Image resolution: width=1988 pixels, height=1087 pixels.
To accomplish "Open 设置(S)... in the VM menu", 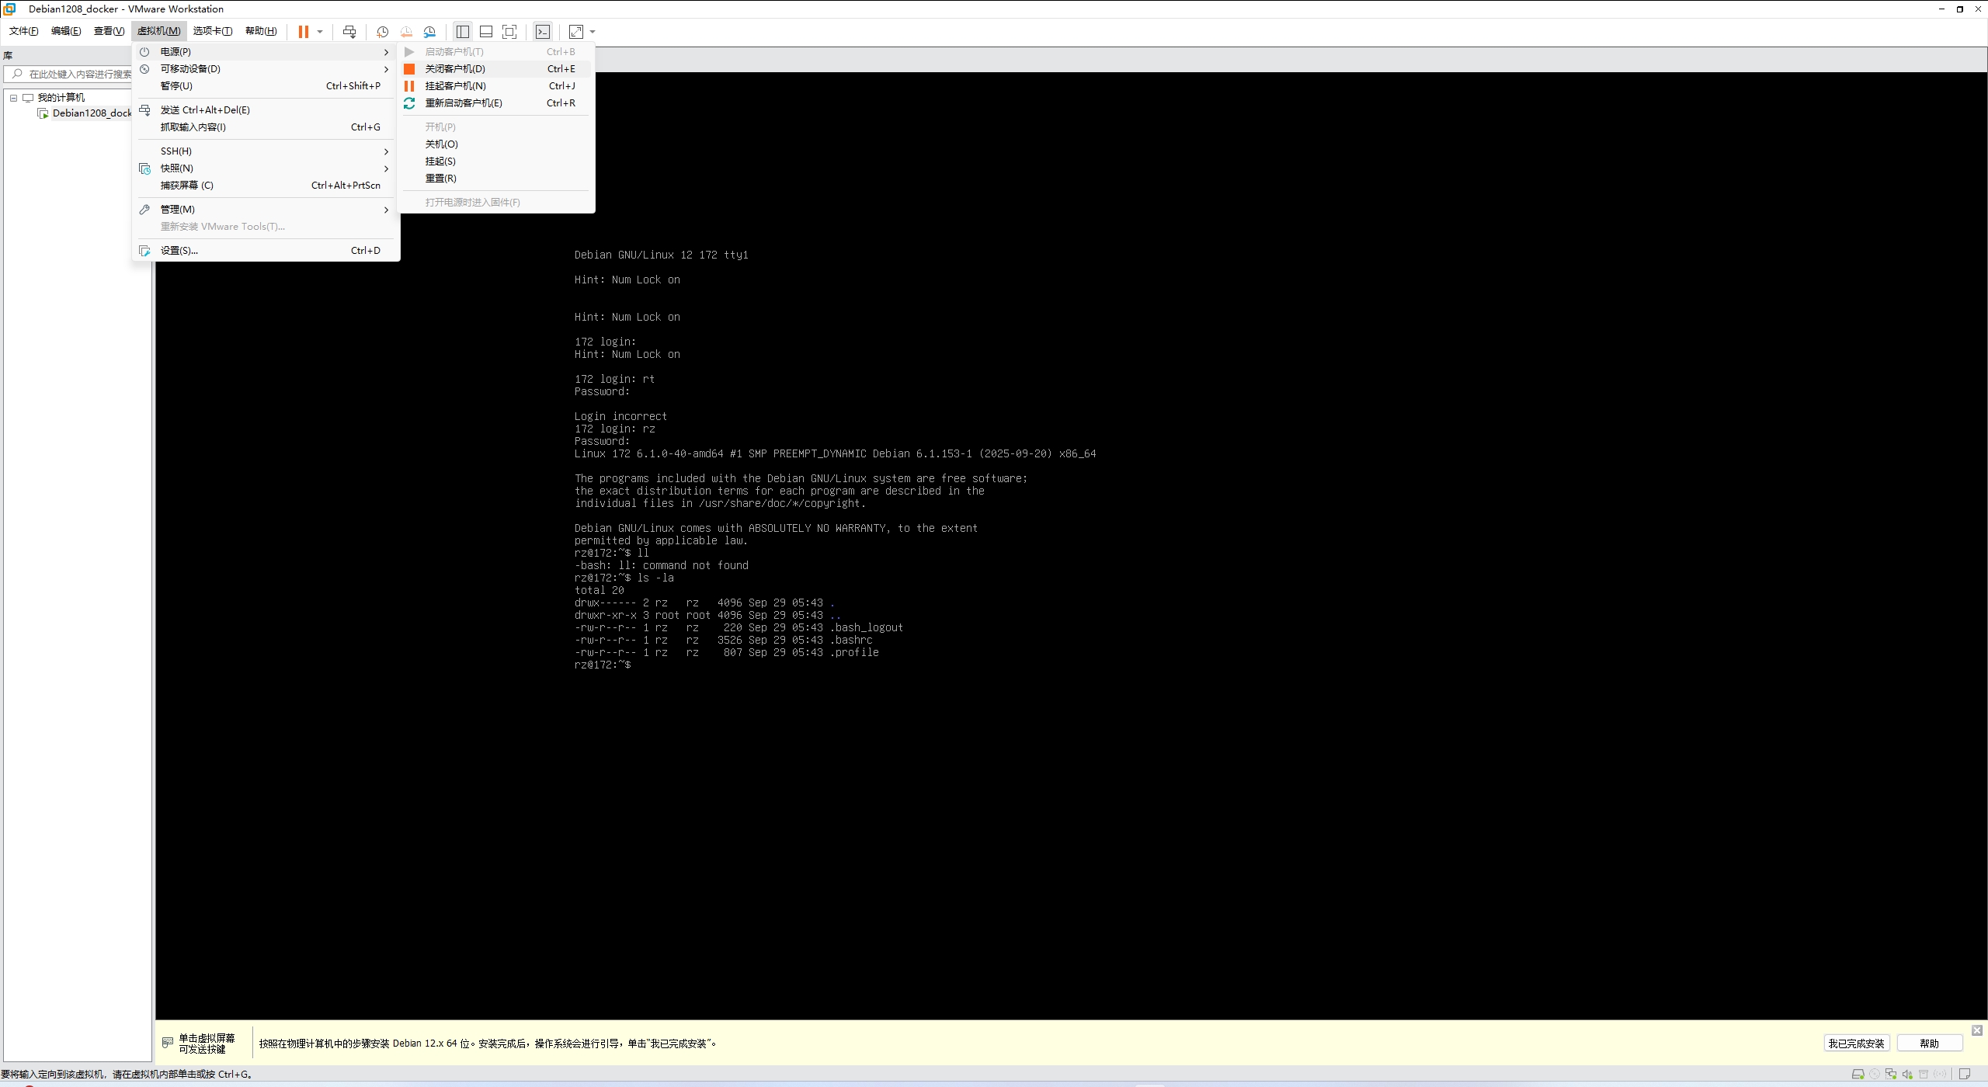I will [x=179, y=251].
